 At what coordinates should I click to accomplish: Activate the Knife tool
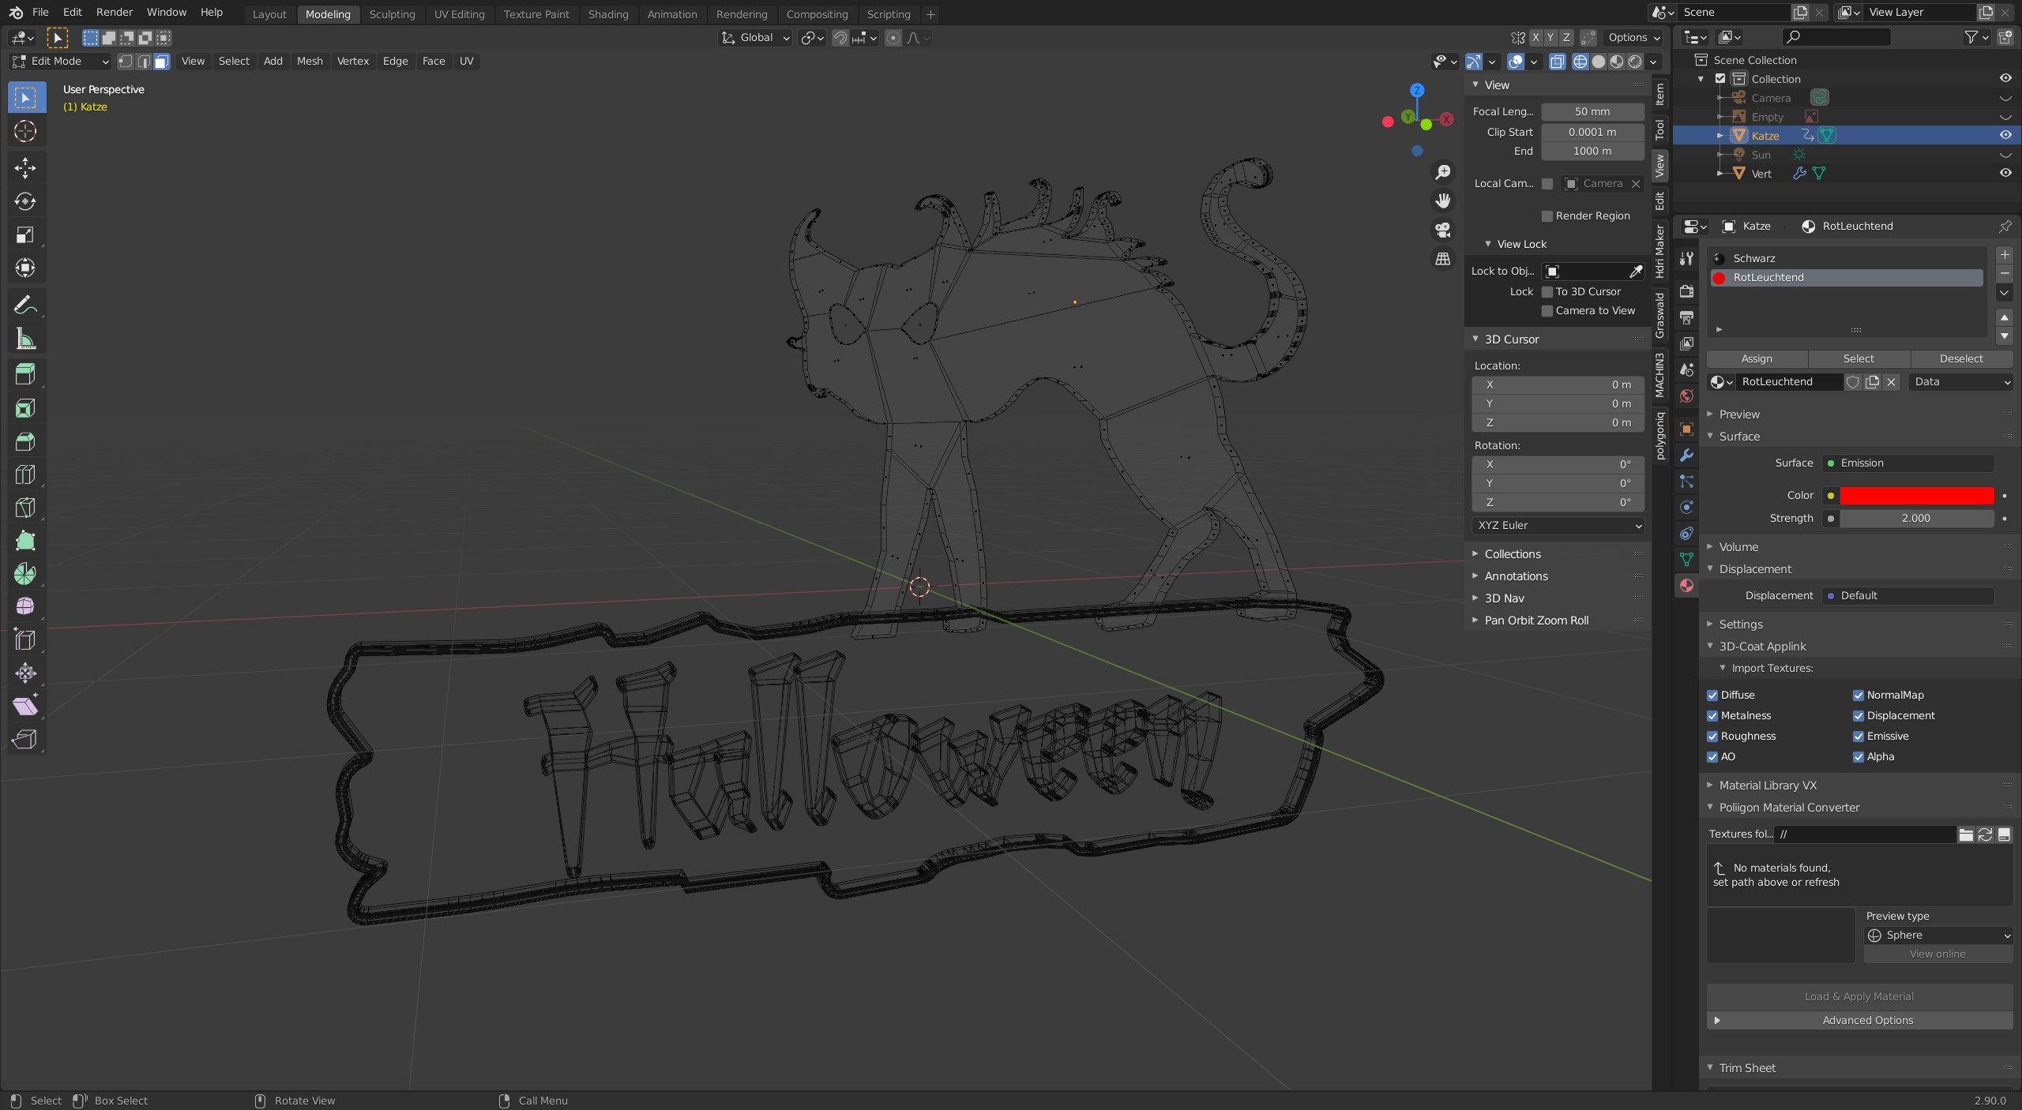point(25,507)
